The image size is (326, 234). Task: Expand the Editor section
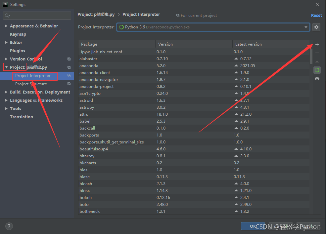[x=6, y=42]
